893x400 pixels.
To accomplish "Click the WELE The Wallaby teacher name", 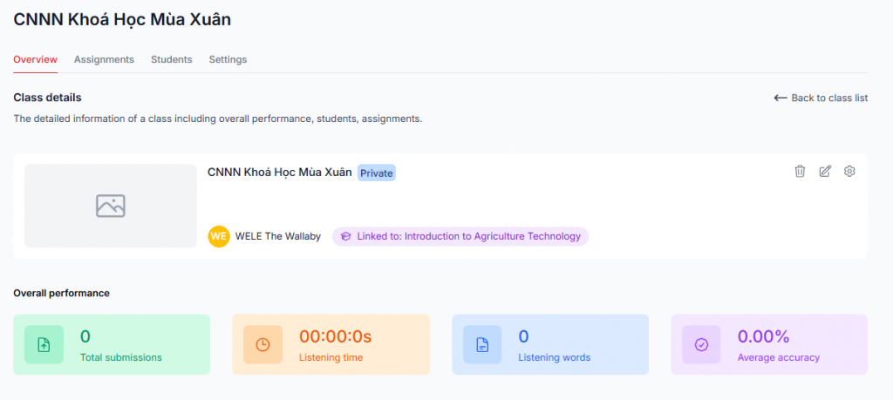I will [278, 236].
